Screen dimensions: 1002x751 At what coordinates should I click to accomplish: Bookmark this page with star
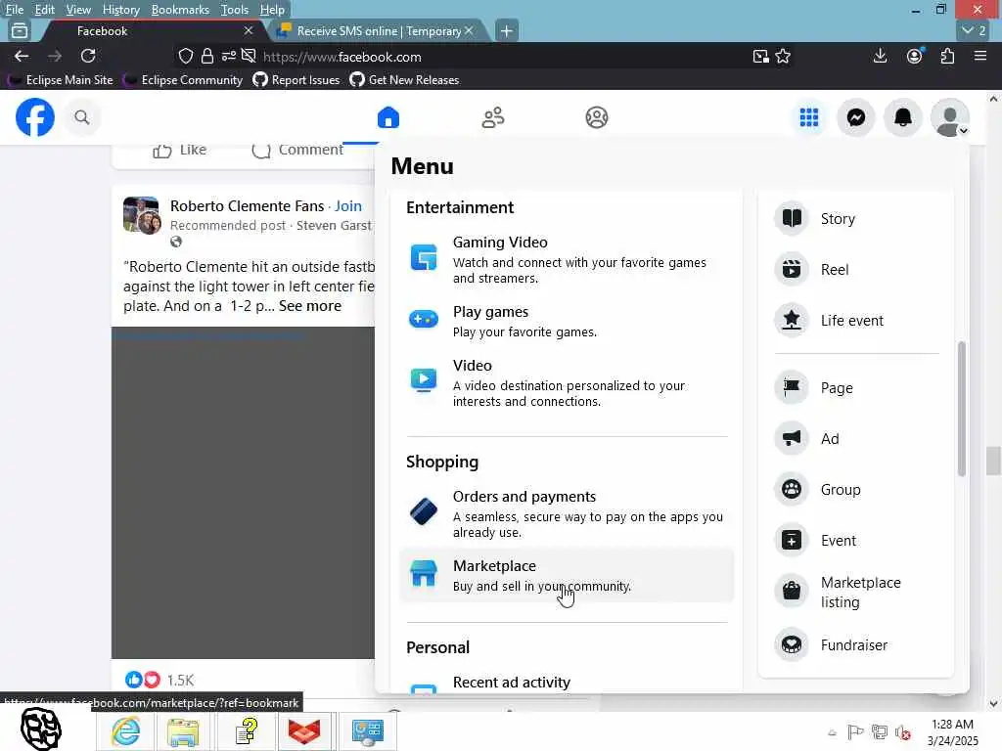pos(783,56)
